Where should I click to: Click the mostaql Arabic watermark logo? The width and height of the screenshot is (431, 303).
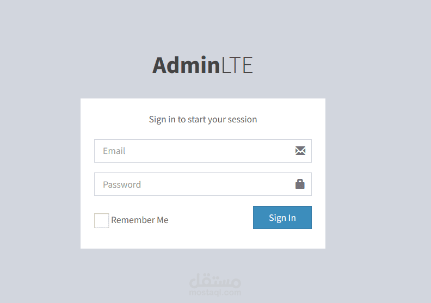[x=215, y=281]
